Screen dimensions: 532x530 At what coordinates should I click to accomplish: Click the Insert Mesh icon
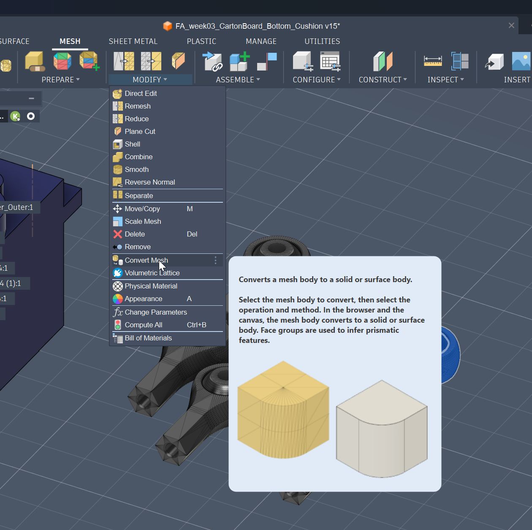[494, 61]
